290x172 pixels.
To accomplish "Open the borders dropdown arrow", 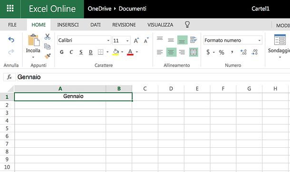I will (107, 52).
